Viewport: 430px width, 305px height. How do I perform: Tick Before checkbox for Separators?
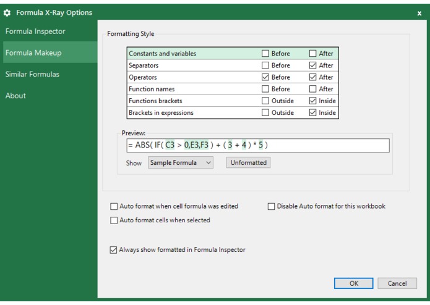click(265, 65)
